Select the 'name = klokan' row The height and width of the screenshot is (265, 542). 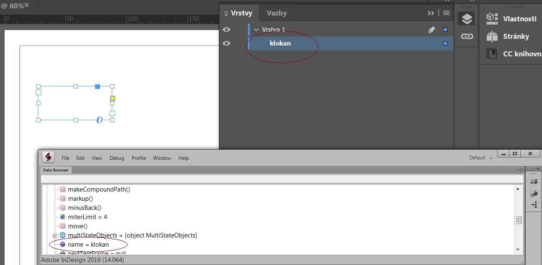coord(88,244)
